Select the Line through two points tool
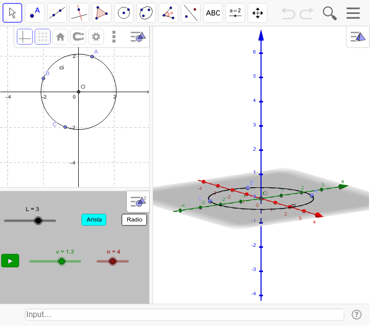 click(57, 13)
